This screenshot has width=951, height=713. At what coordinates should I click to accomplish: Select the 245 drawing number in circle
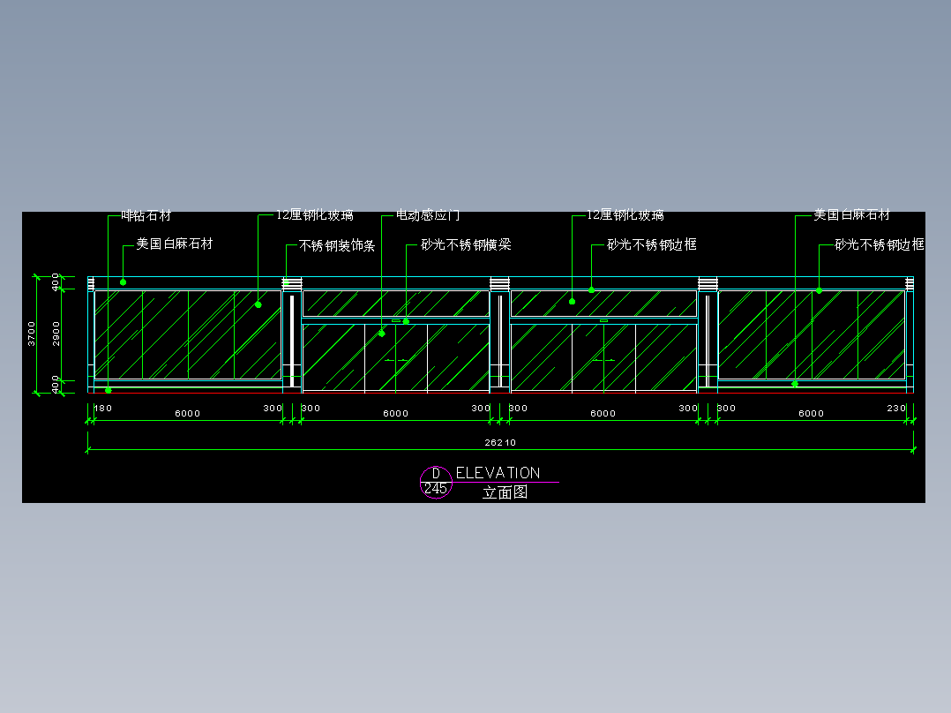[436, 489]
